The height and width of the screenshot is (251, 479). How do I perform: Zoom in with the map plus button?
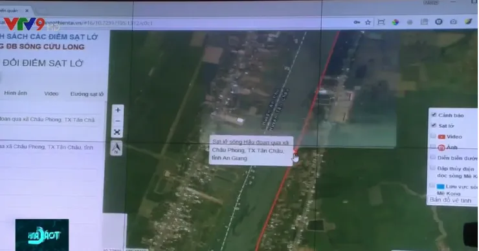(118, 110)
